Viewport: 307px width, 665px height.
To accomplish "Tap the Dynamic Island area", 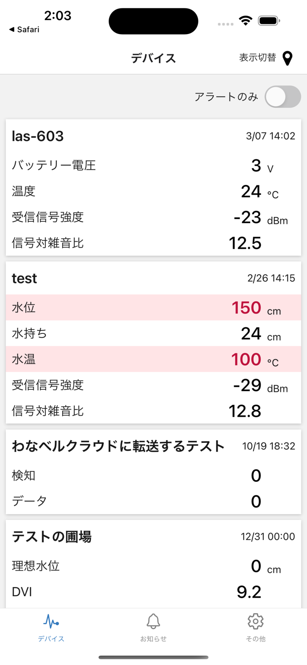I will click(x=153, y=21).
